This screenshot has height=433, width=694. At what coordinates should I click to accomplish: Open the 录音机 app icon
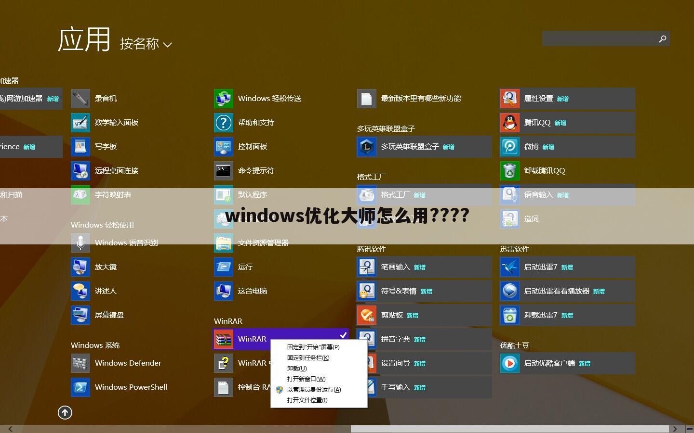[80, 99]
